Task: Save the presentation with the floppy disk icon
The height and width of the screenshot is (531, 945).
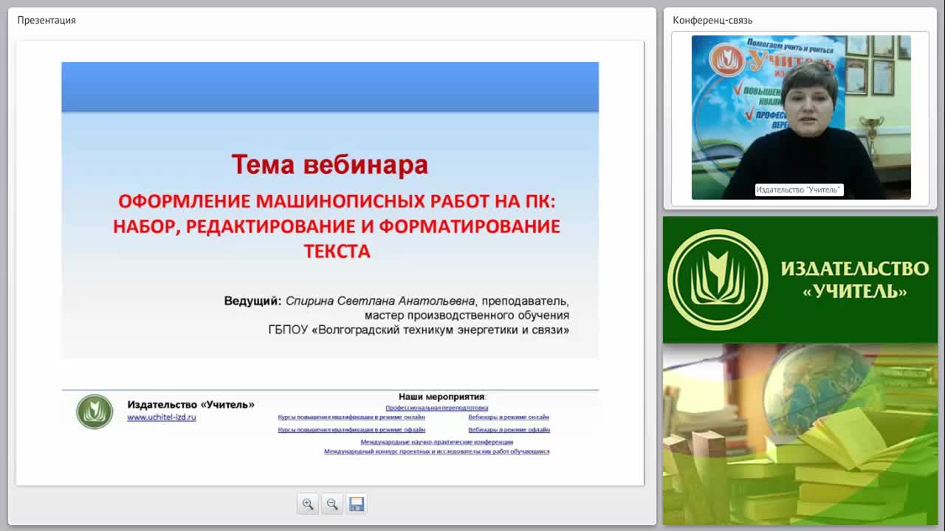Action: (357, 504)
